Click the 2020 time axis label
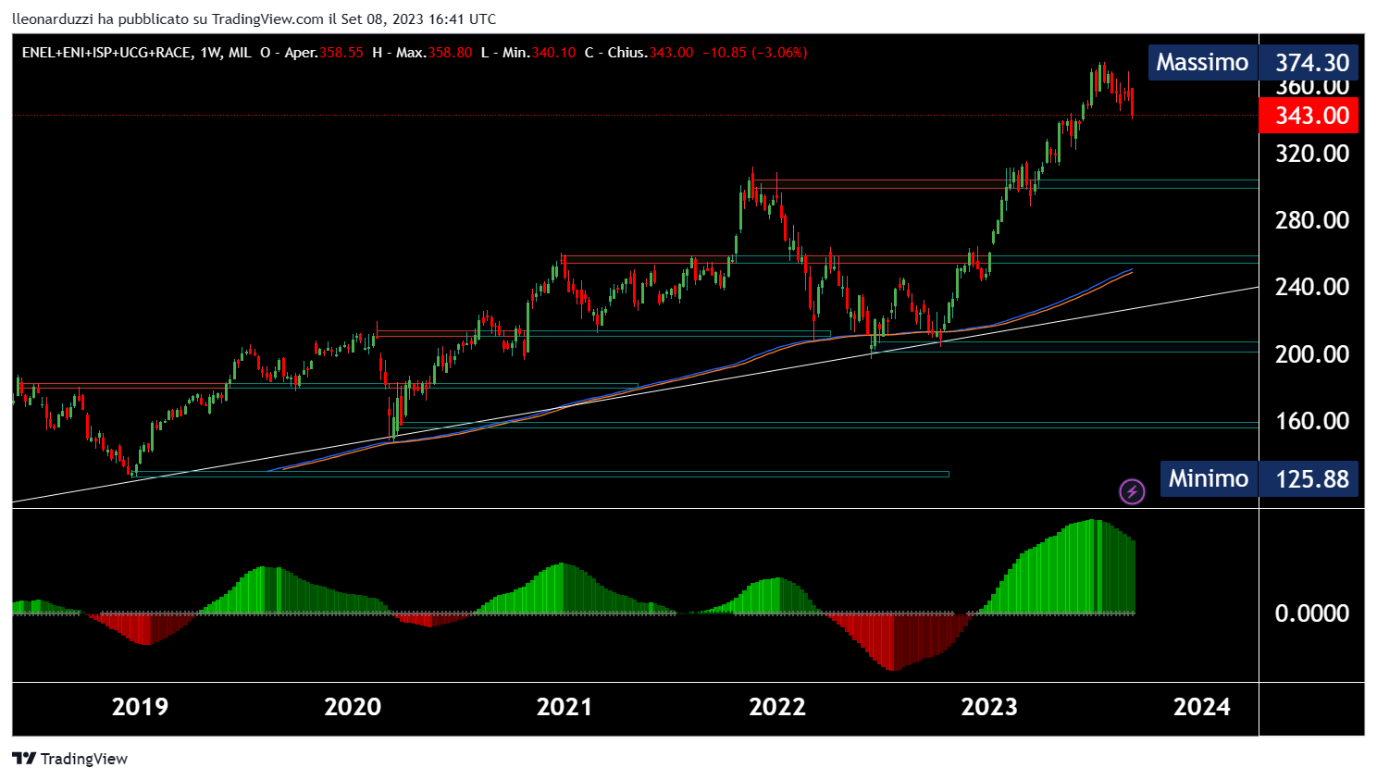Image resolution: width=1377 pixels, height=780 pixels. (353, 707)
